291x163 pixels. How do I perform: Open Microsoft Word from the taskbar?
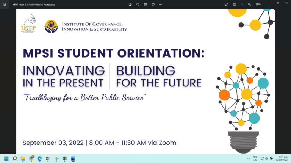click(48, 158)
